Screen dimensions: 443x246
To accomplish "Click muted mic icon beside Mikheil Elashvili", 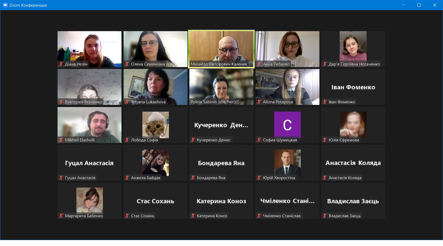I will pyautogui.click(x=61, y=140).
